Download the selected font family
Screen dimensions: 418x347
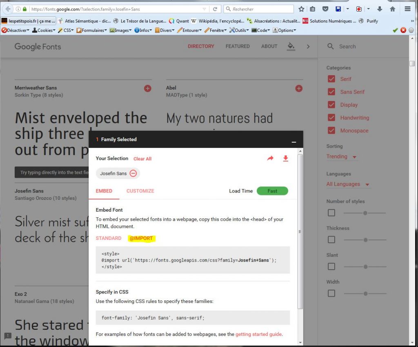click(286, 158)
